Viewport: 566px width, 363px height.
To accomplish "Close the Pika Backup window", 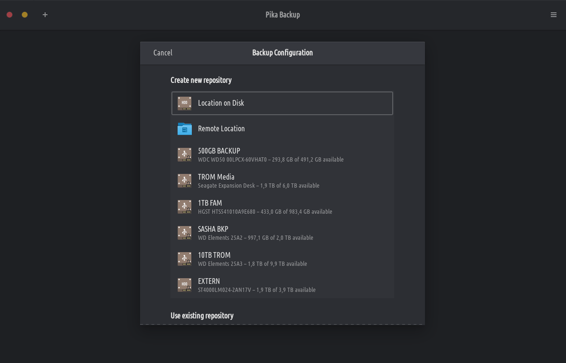I will [9, 15].
